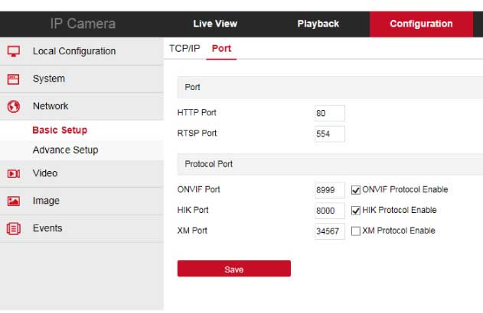Click the HTTP Port input field

click(x=329, y=113)
